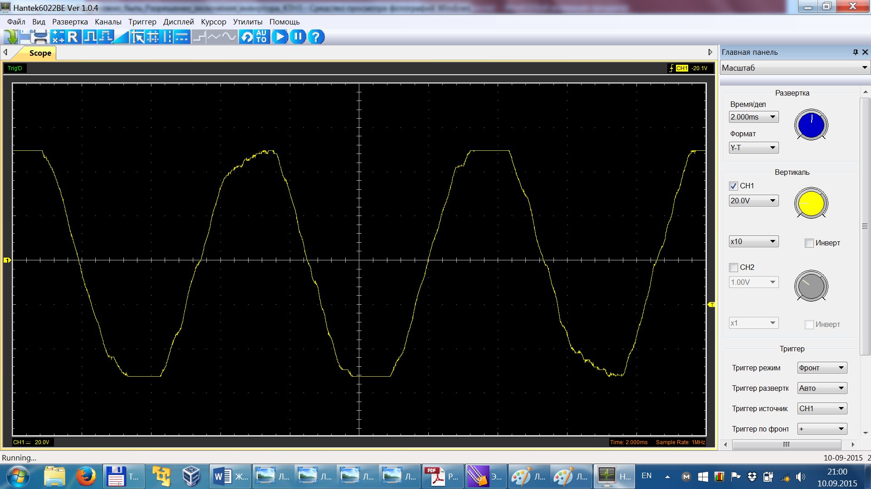Click the horizontal cursor lines icon

pyautogui.click(x=182, y=37)
